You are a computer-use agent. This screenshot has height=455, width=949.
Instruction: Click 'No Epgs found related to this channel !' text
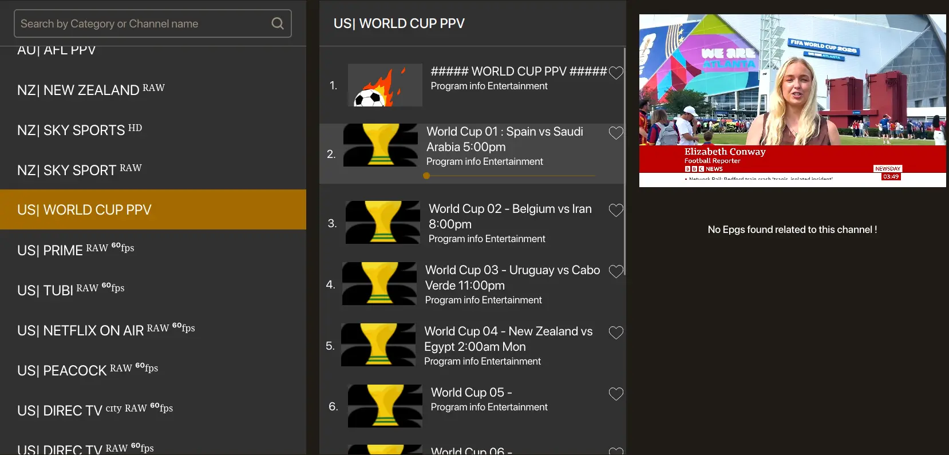792,230
